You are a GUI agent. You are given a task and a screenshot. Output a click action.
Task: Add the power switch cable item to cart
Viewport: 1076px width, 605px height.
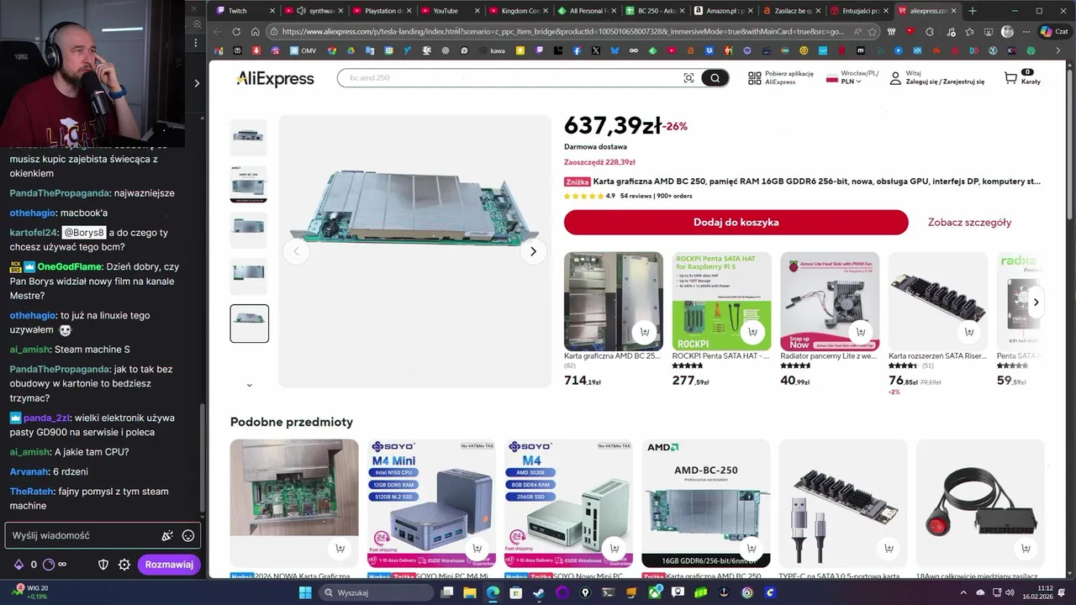point(1026,549)
